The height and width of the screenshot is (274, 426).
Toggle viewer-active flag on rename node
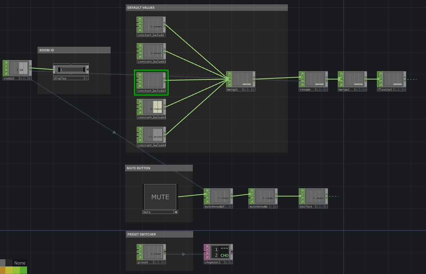[303, 74]
